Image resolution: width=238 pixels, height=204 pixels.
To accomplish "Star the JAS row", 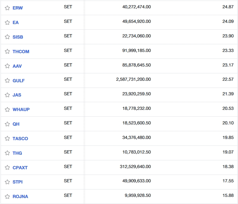I will [7, 95].
